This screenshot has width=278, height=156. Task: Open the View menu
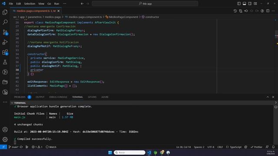pyautogui.click(x=41, y=3)
